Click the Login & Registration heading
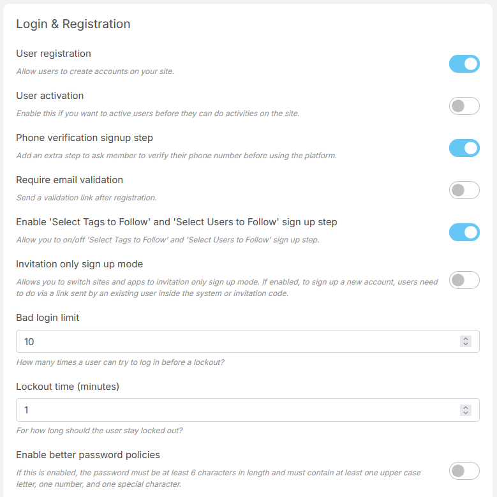 pos(73,24)
